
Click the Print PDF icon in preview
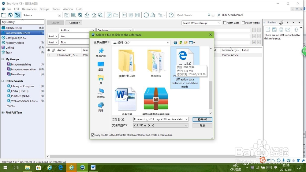point(281,29)
